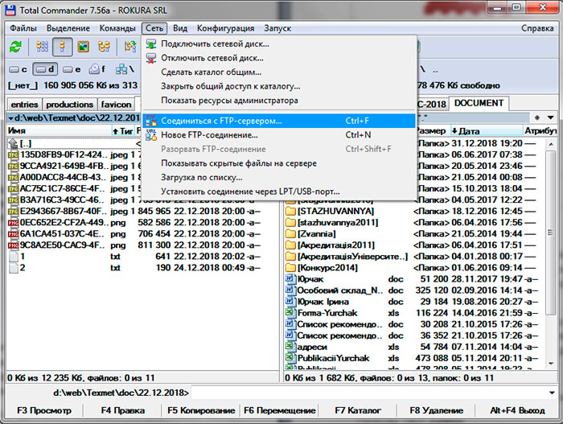
Task: Open right panel favorites asterisk button
Action: (x=537, y=117)
